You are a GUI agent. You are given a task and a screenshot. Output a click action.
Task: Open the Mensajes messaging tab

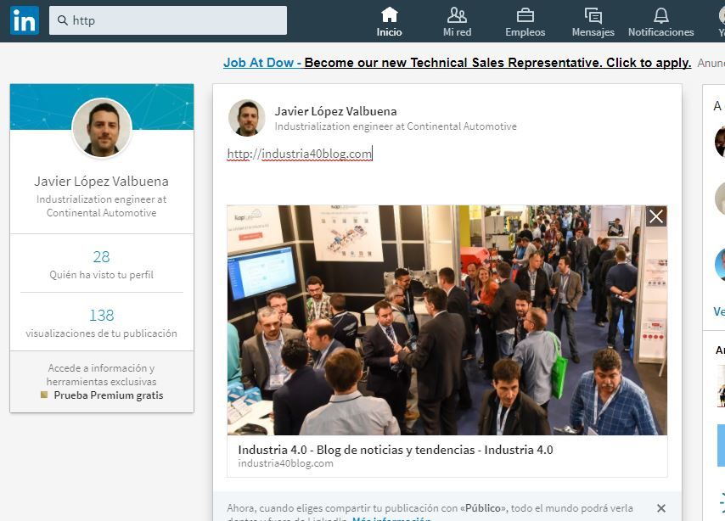tap(593, 22)
